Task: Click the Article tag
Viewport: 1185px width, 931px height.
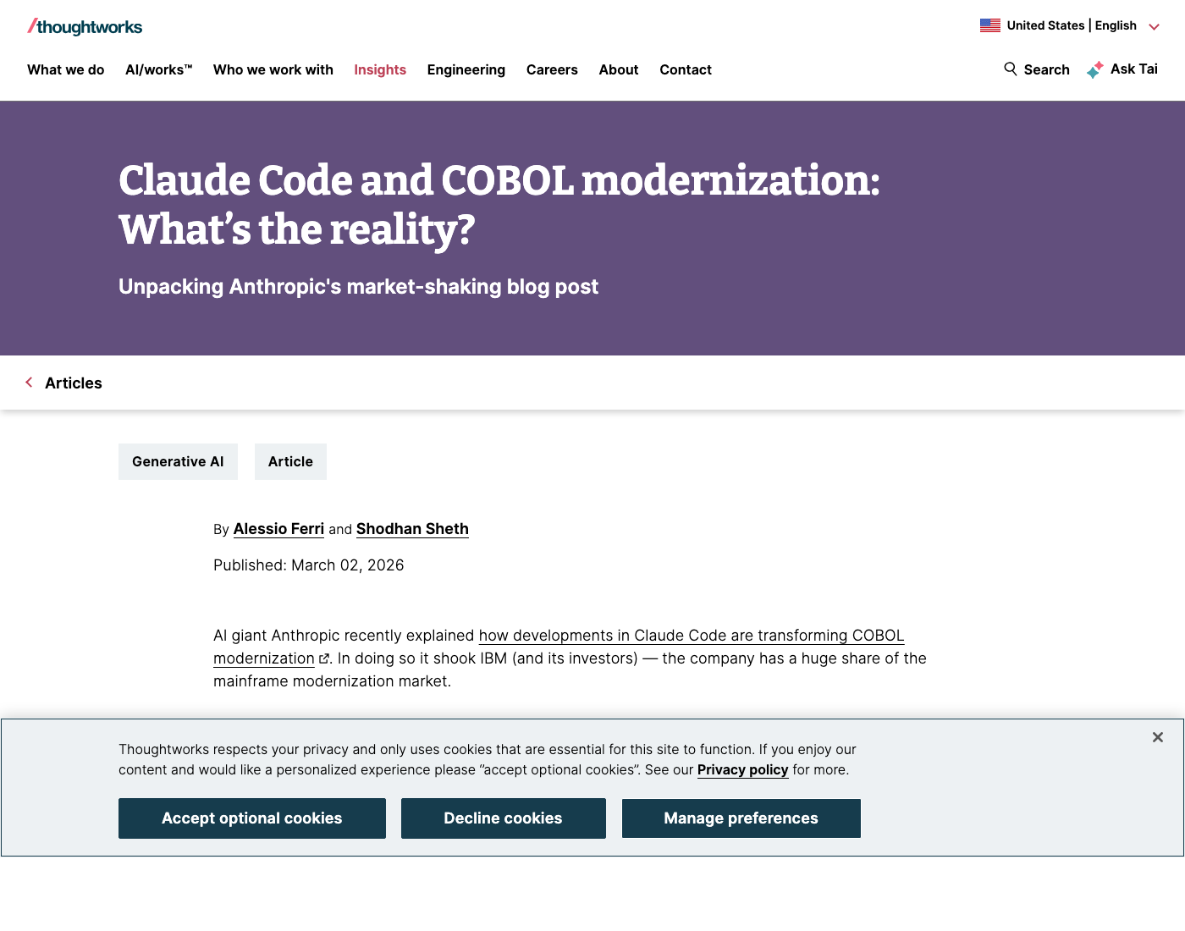Action: [290, 461]
